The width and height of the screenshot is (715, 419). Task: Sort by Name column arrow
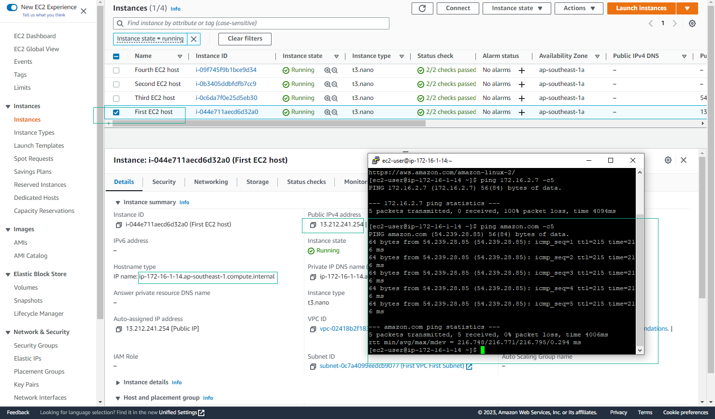[180, 56]
